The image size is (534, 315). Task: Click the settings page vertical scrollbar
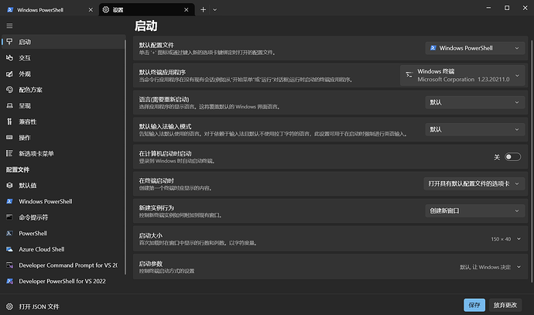point(532,160)
